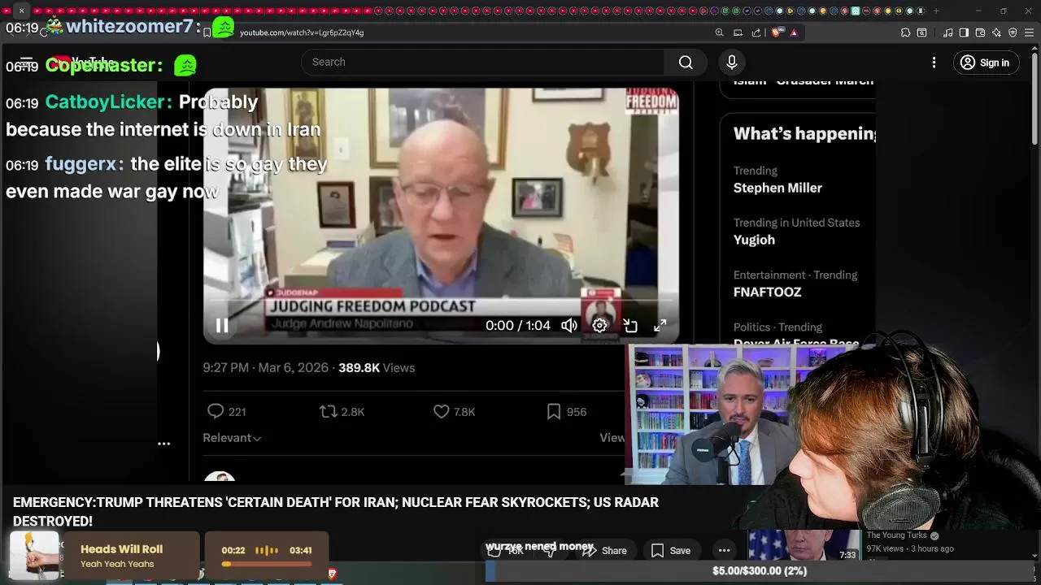Screen dimensions: 1041x585
Task: Open the media control music note icon
Action: 948,32
